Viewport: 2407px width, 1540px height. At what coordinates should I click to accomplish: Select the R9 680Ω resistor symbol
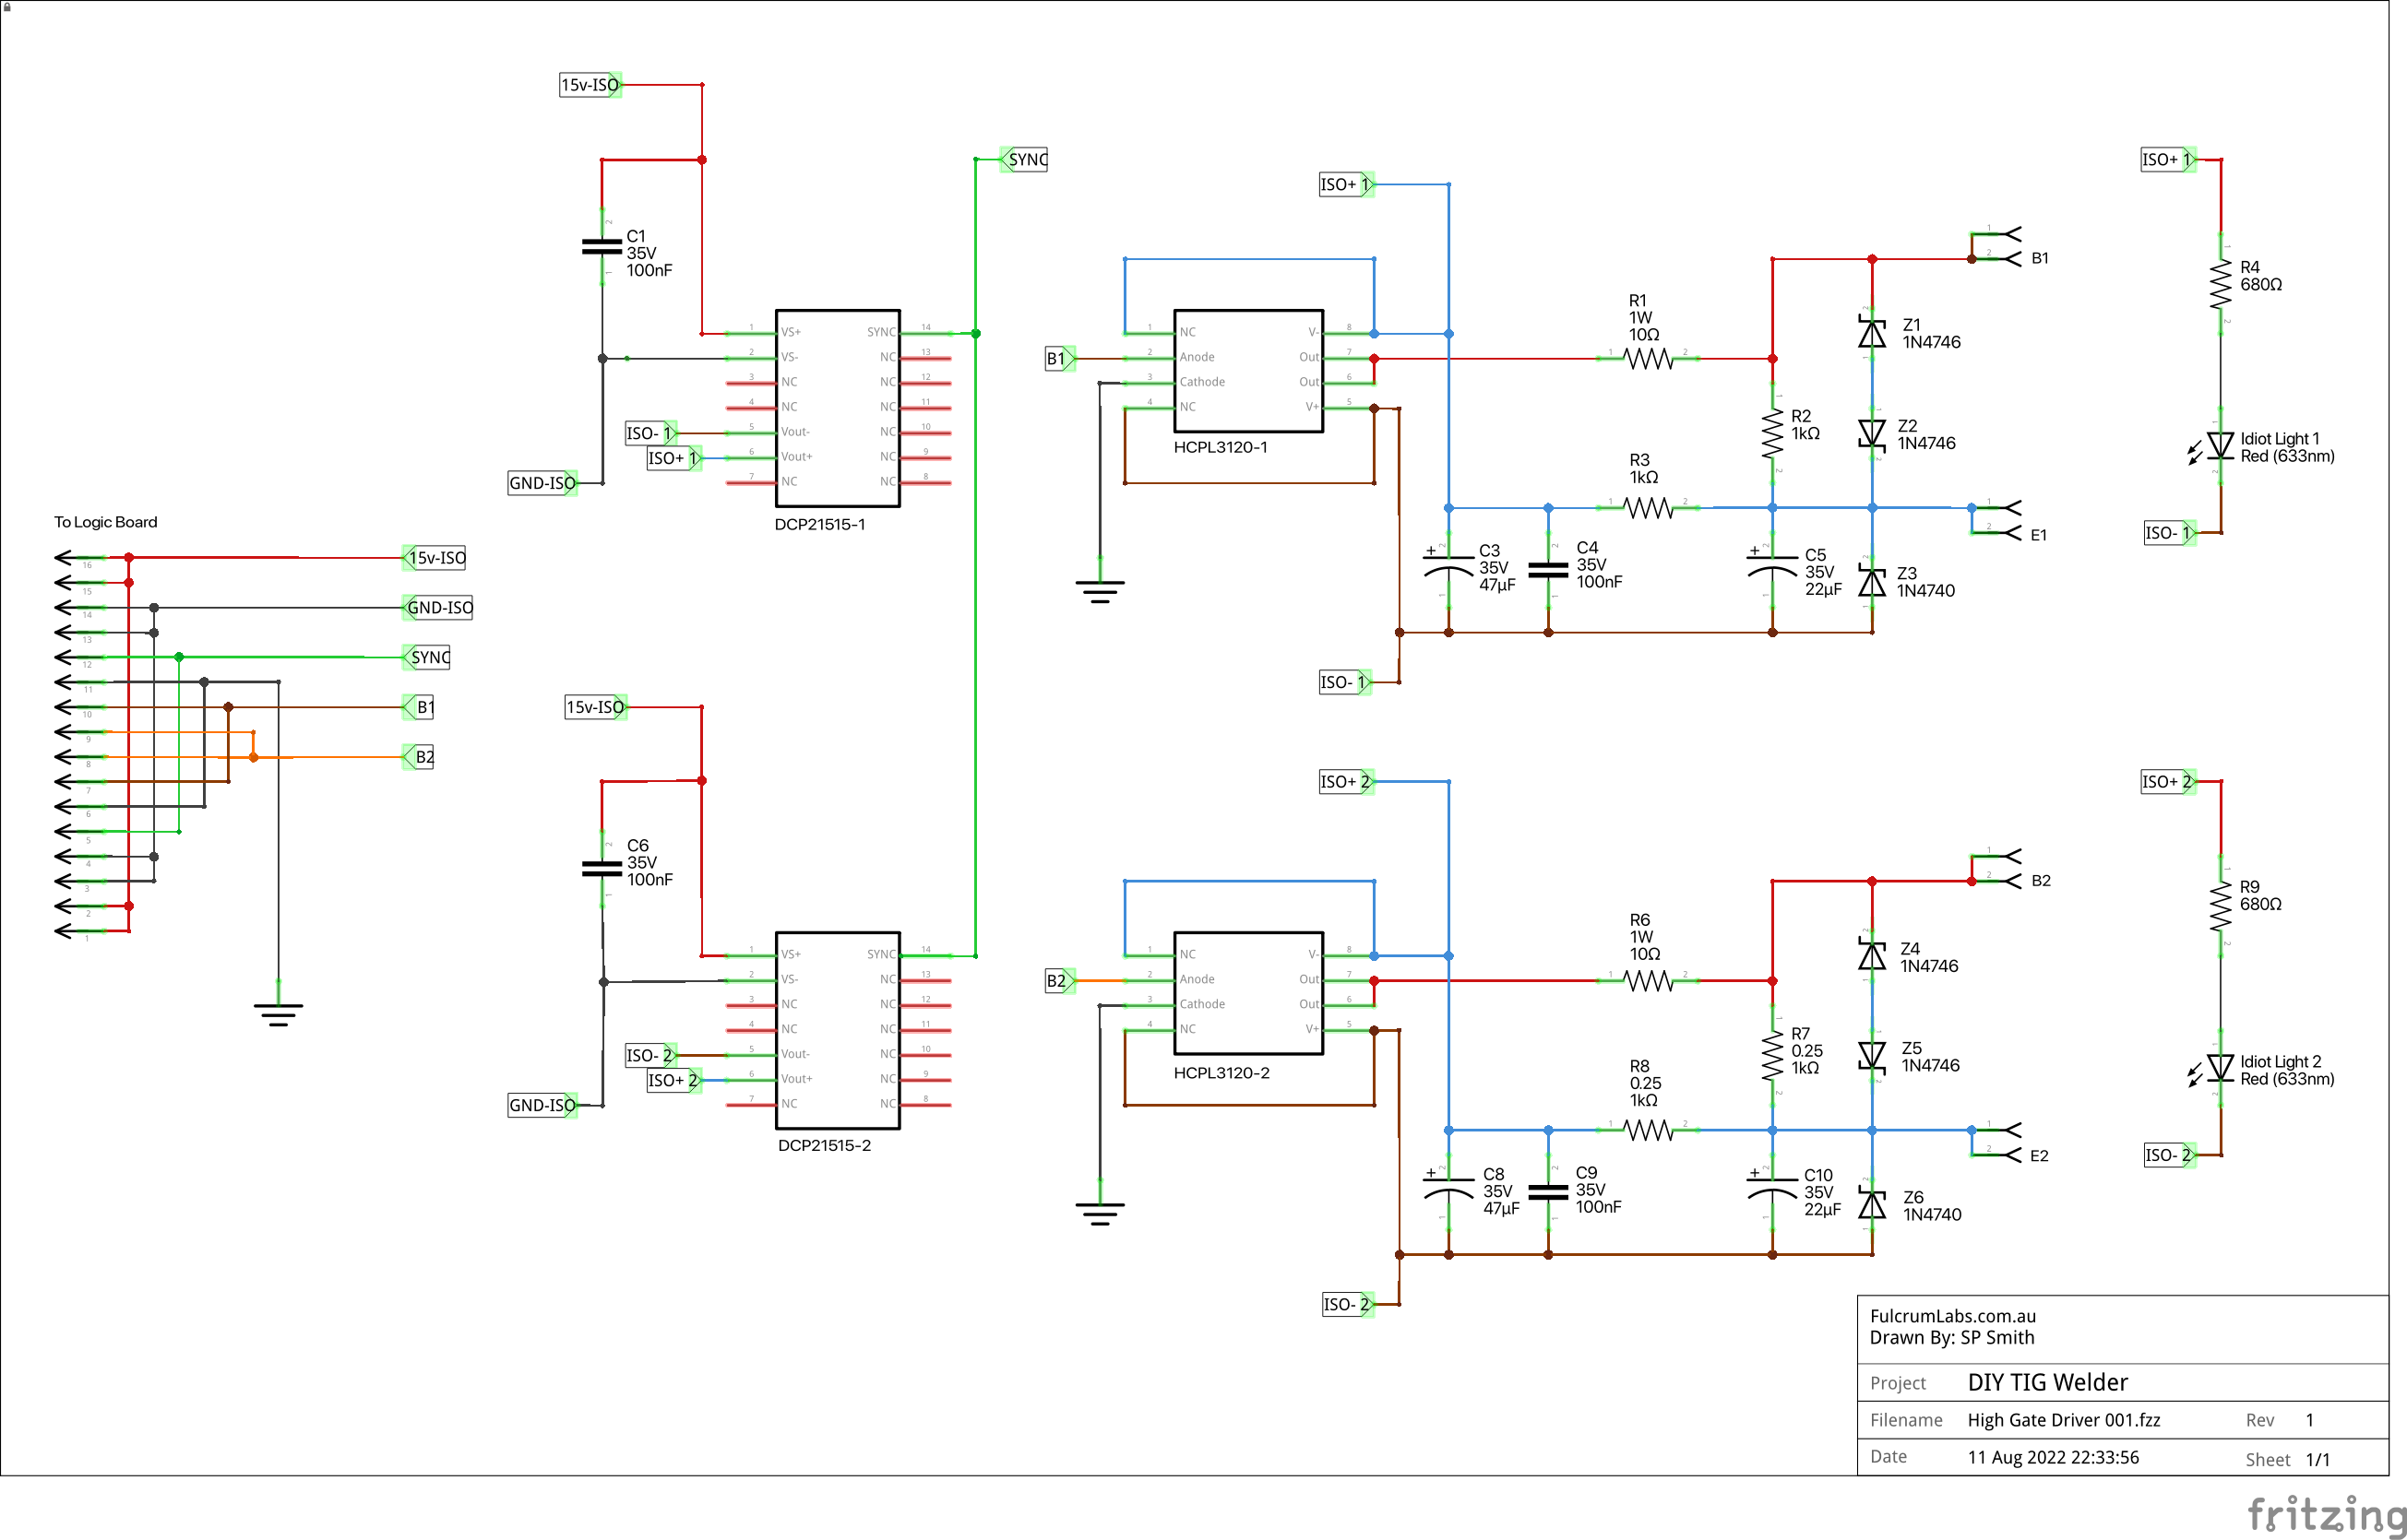2221,906
